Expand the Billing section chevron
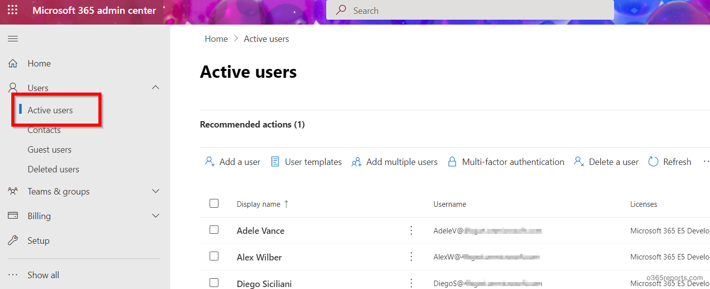Viewport: 710px width, 289px height. pos(155,216)
